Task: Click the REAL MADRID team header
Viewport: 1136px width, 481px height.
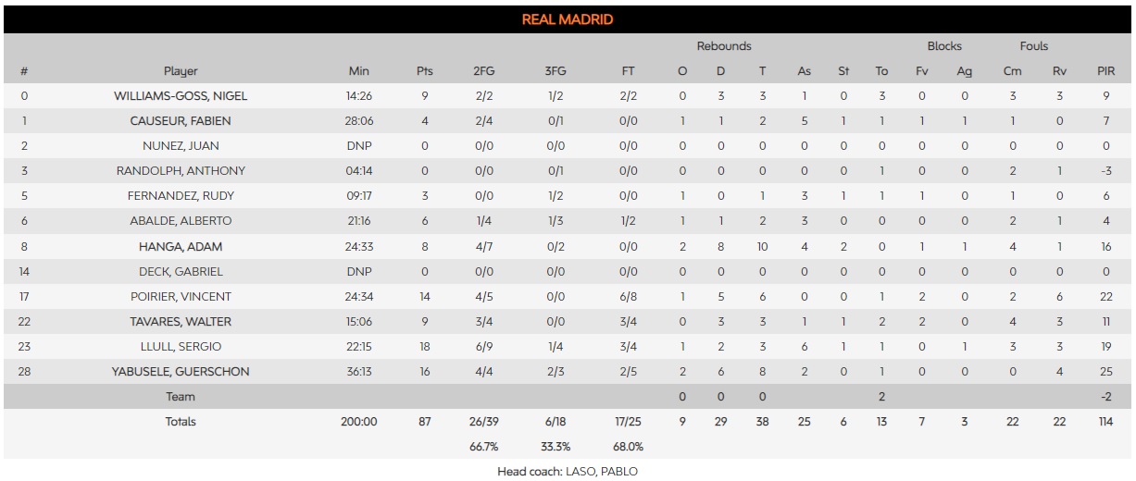Action: point(567,19)
